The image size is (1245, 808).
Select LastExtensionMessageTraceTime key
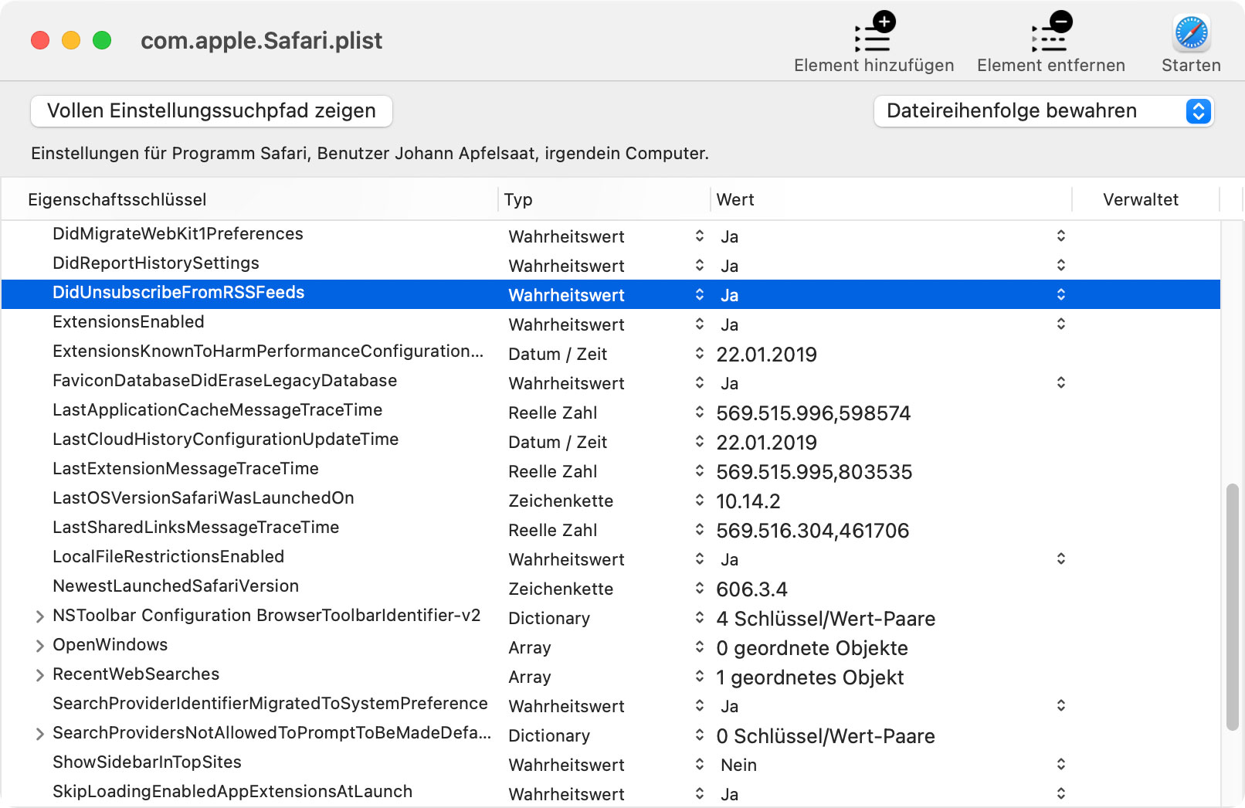click(x=185, y=469)
